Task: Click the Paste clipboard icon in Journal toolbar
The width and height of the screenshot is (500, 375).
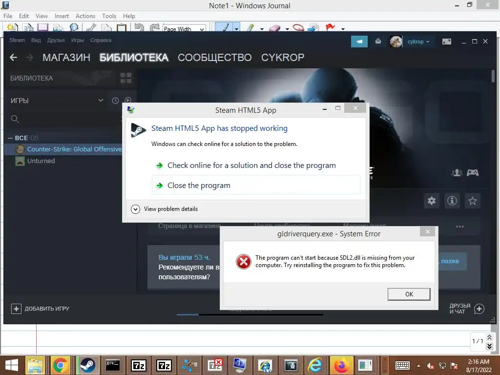Action: (x=122, y=28)
